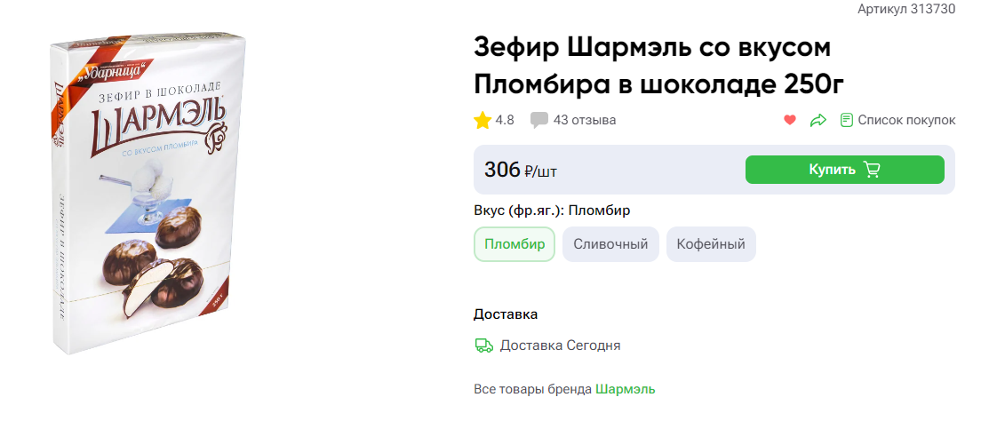Click the green delivery truck icon
This screenshot has width=989, height=429.
tap(484, 346)
